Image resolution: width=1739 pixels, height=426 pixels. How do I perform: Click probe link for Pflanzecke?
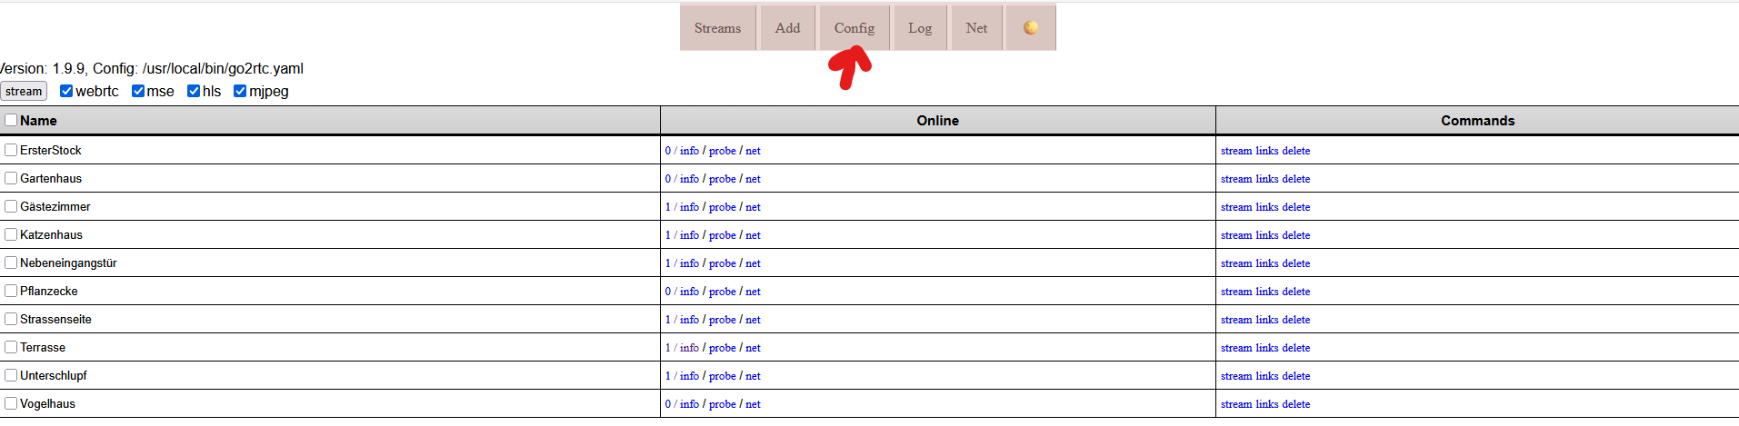pos(723,292)
